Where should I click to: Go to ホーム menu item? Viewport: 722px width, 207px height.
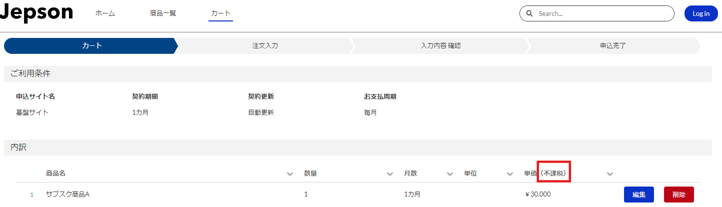point(105,13)
